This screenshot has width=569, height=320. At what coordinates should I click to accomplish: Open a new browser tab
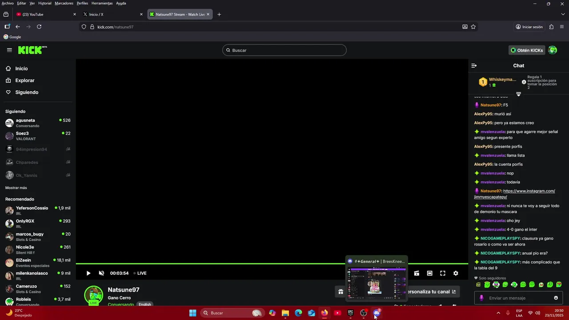click(219, 14)
